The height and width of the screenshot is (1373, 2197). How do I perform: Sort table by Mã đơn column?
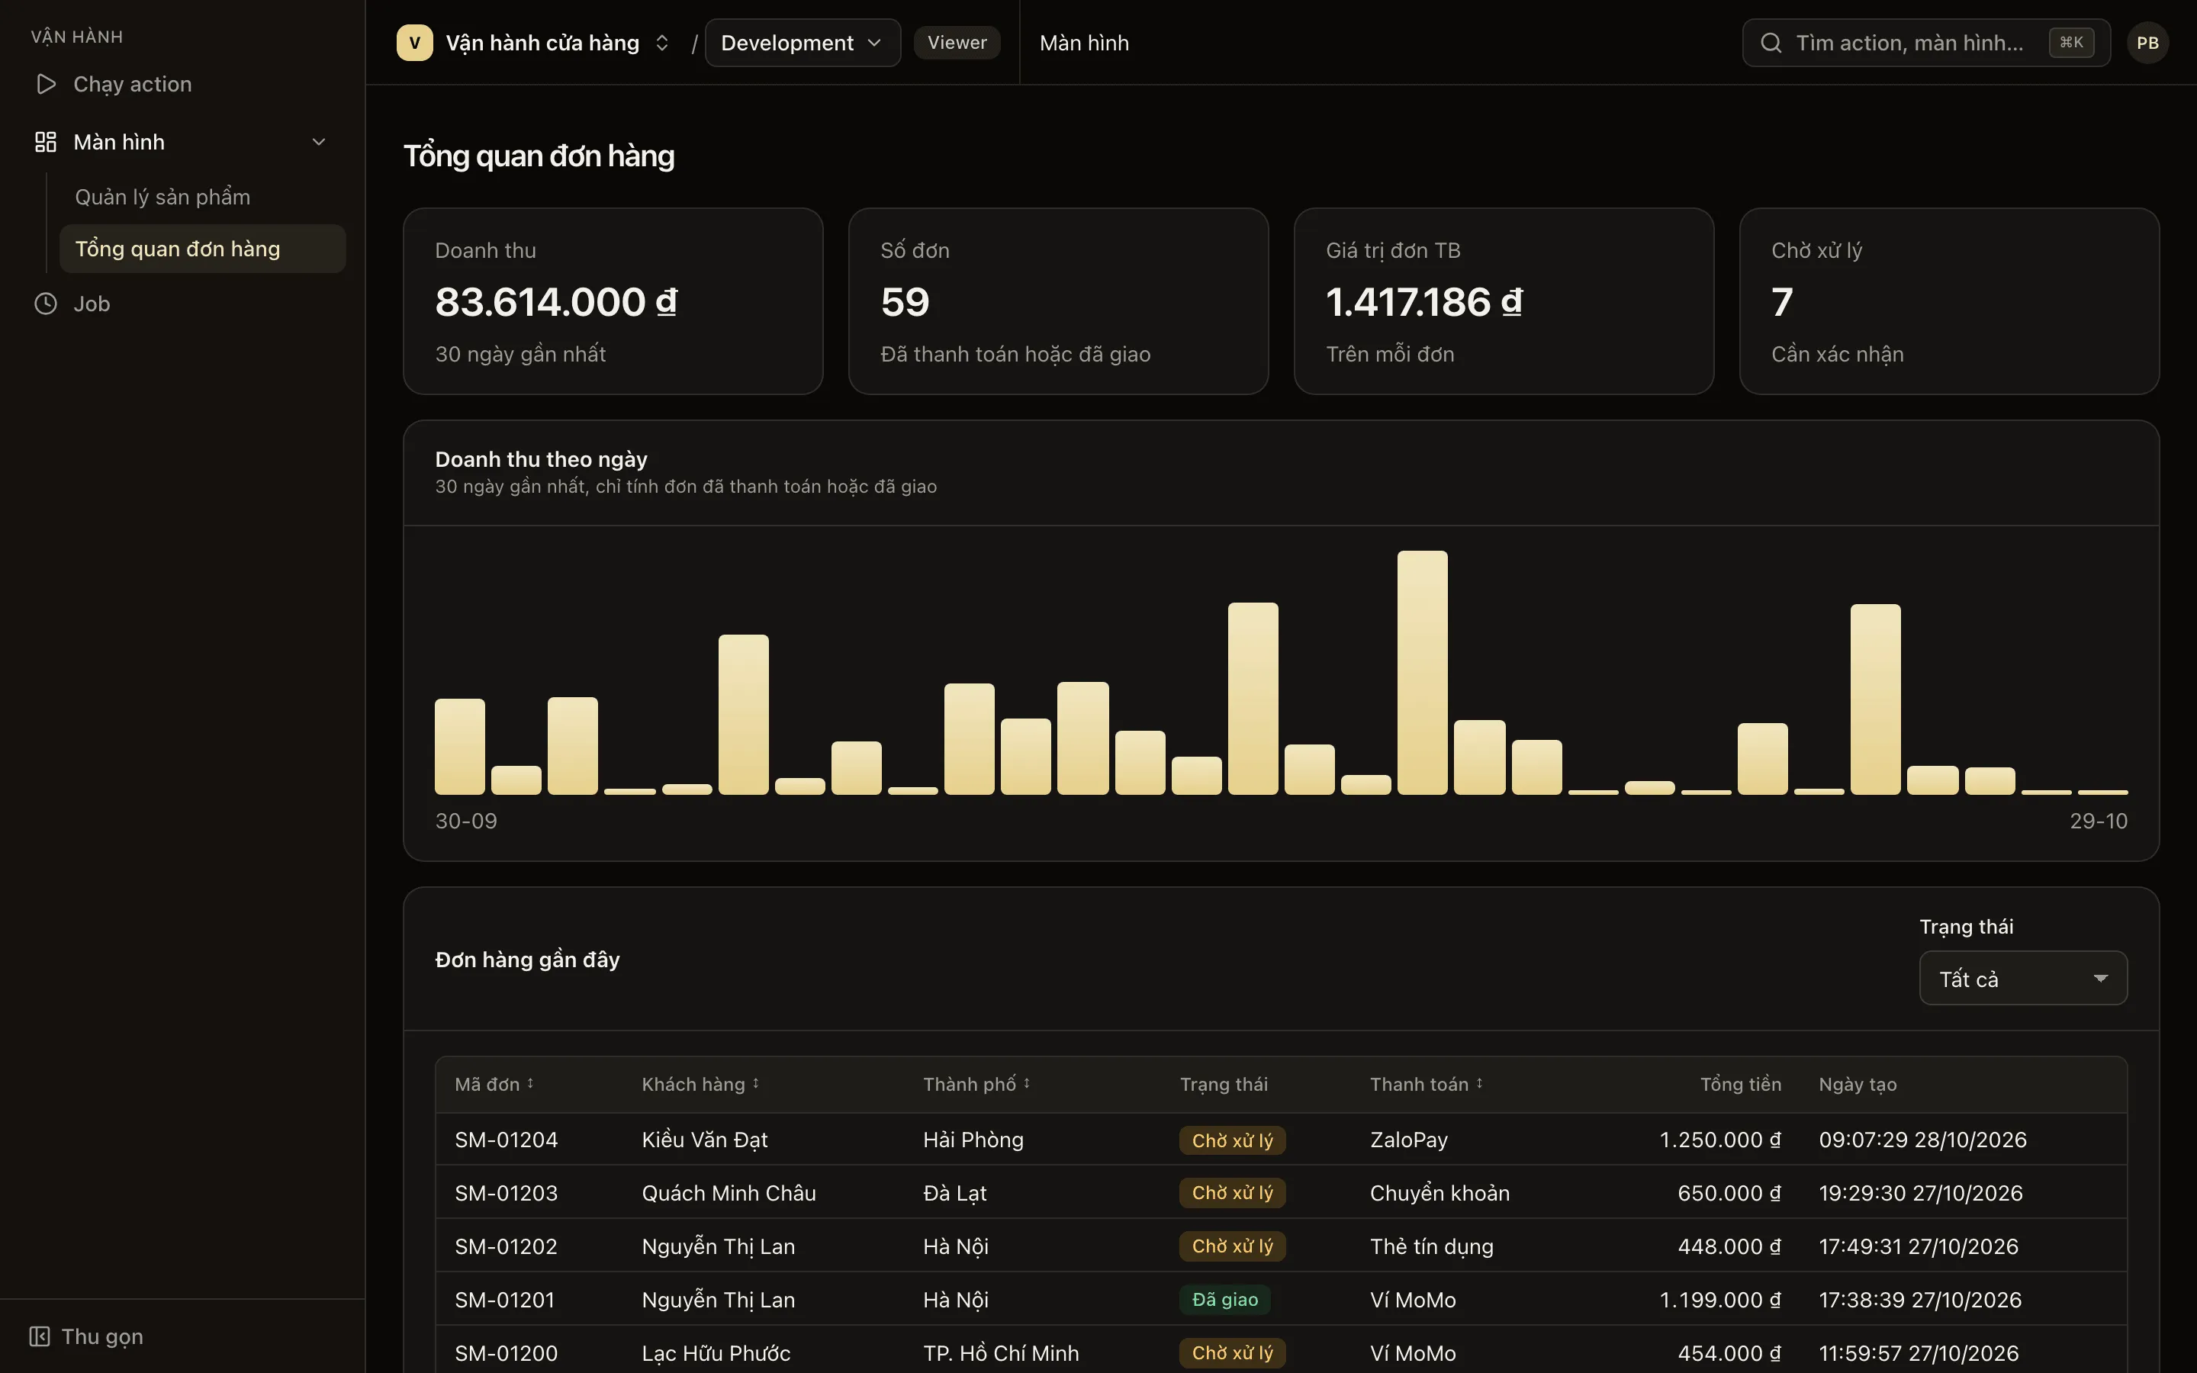pos(495,1084)
